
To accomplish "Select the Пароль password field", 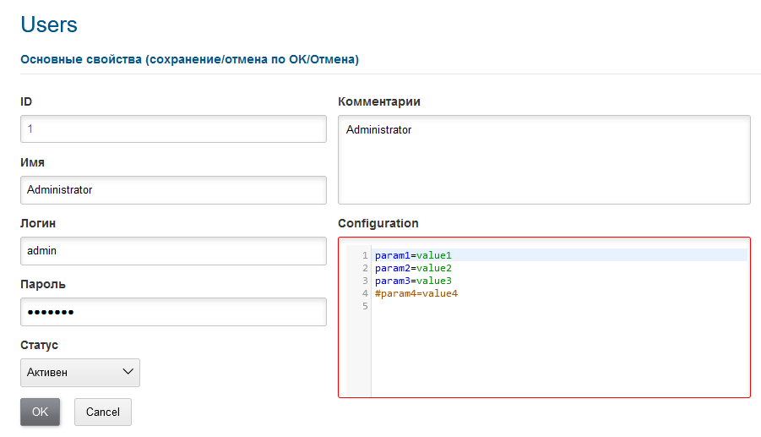I will tap(173, 312).
